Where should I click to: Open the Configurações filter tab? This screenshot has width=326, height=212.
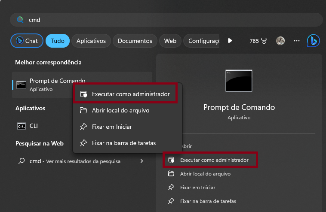(x=202, y=41)
